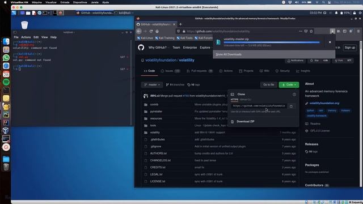The image size is (363, 204).
Task: Expand the master branch dropdown
Action: point(152,85)
